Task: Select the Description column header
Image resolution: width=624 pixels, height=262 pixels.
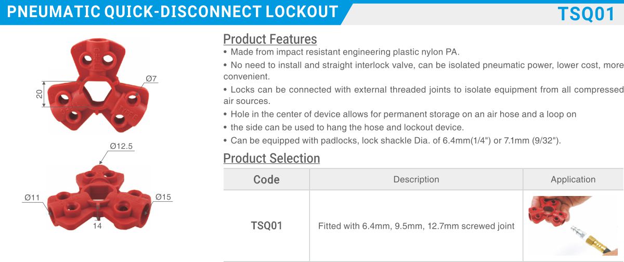Action: (x=416, y=179)
